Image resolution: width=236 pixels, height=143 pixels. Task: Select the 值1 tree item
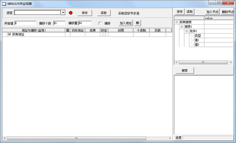coord(197,40)
